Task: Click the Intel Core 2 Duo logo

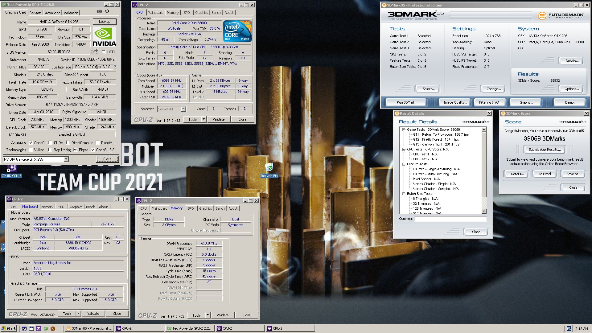Action: [237, 31]
